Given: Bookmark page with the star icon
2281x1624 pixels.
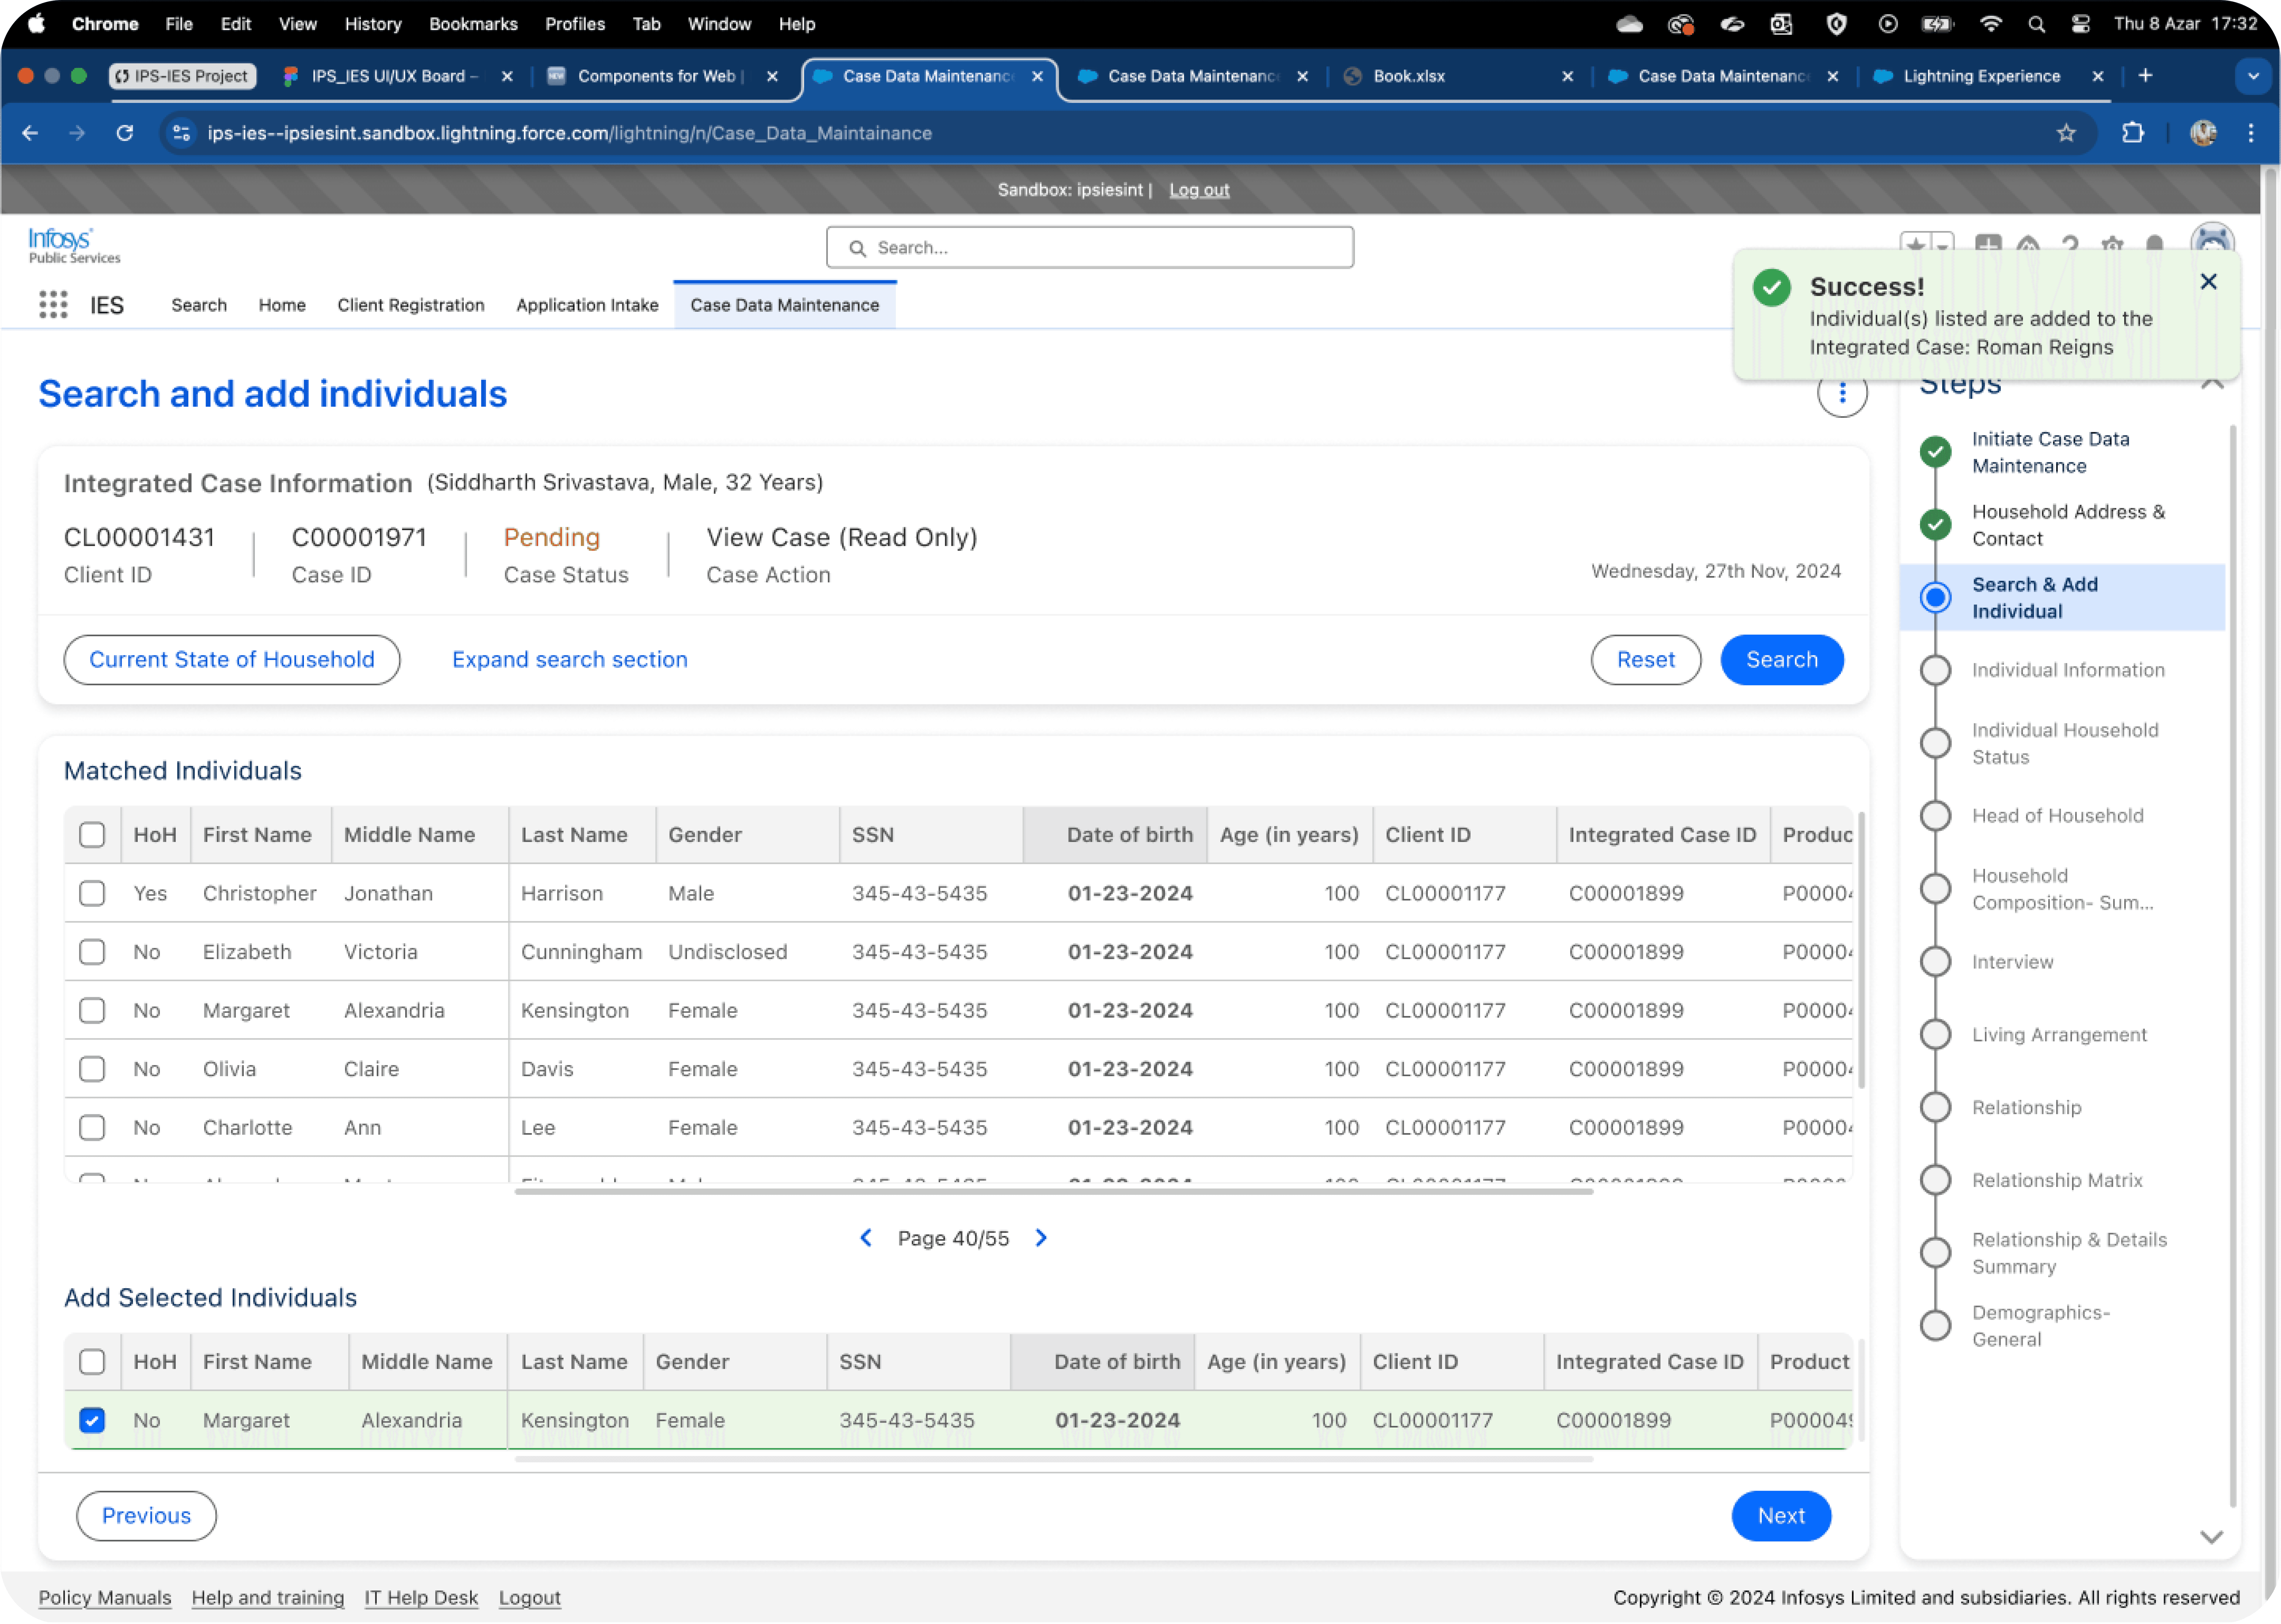Looking at the screenshot, I should [2066, 133].
